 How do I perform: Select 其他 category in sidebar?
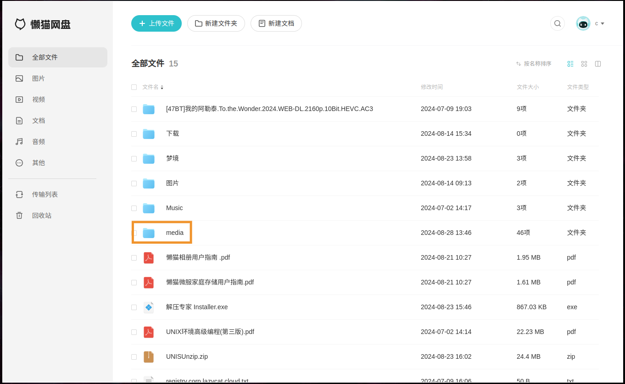[58, 163]
